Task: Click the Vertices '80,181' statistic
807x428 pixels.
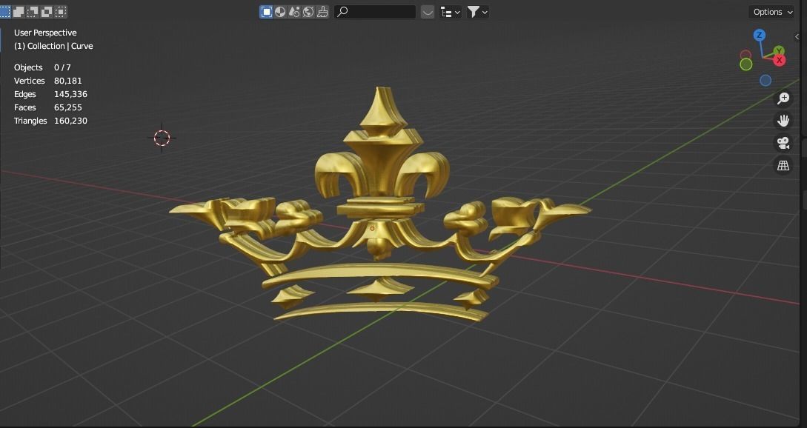Action: coord(68,81)
